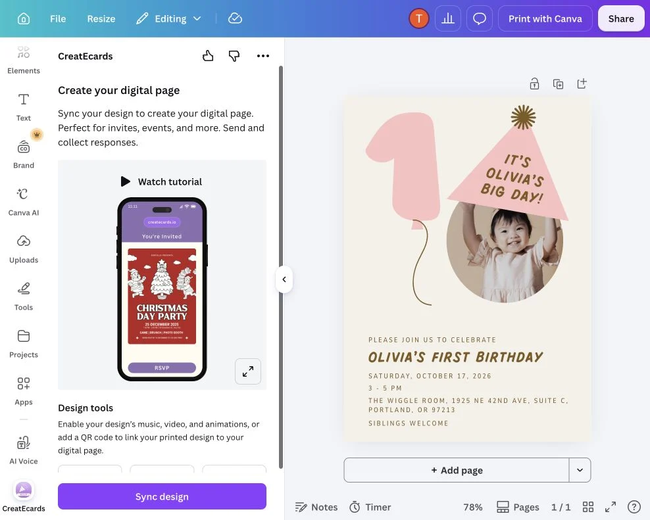Open the analytics bar chart icon

(x=448, y=18)
